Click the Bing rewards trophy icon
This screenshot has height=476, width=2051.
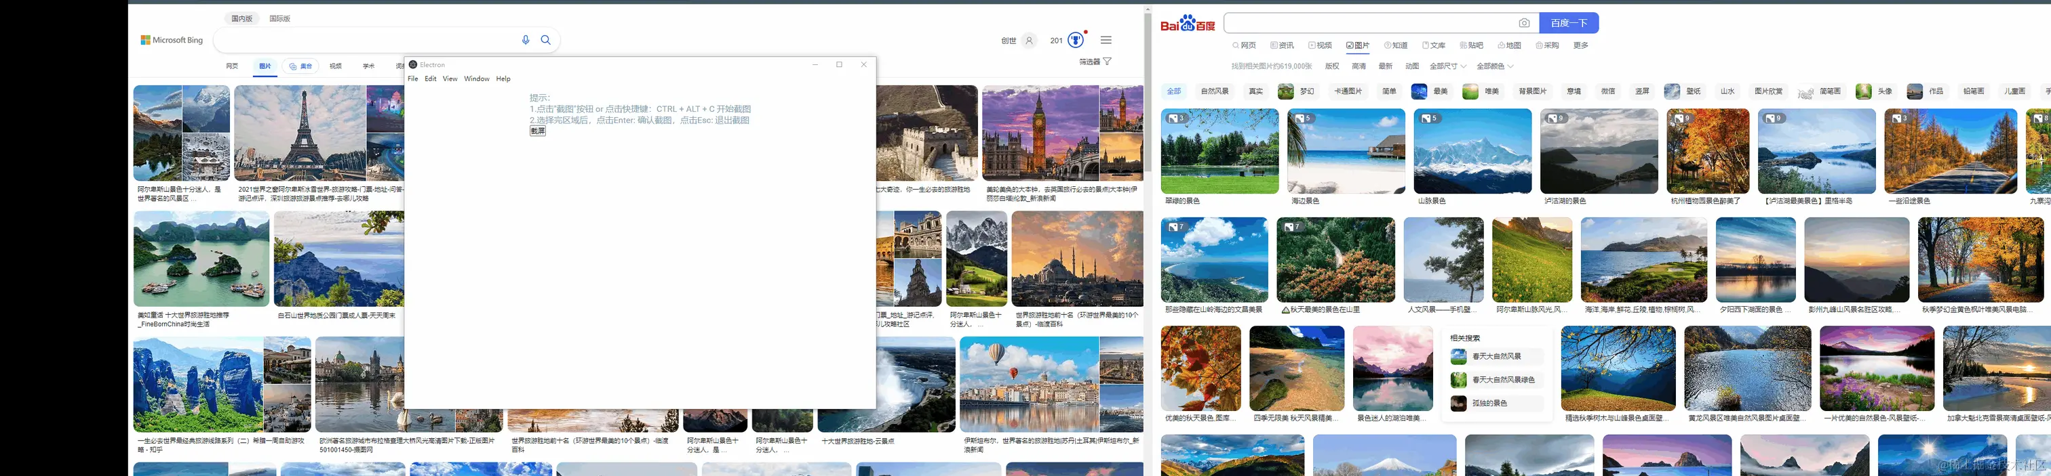coord(1076,40)
